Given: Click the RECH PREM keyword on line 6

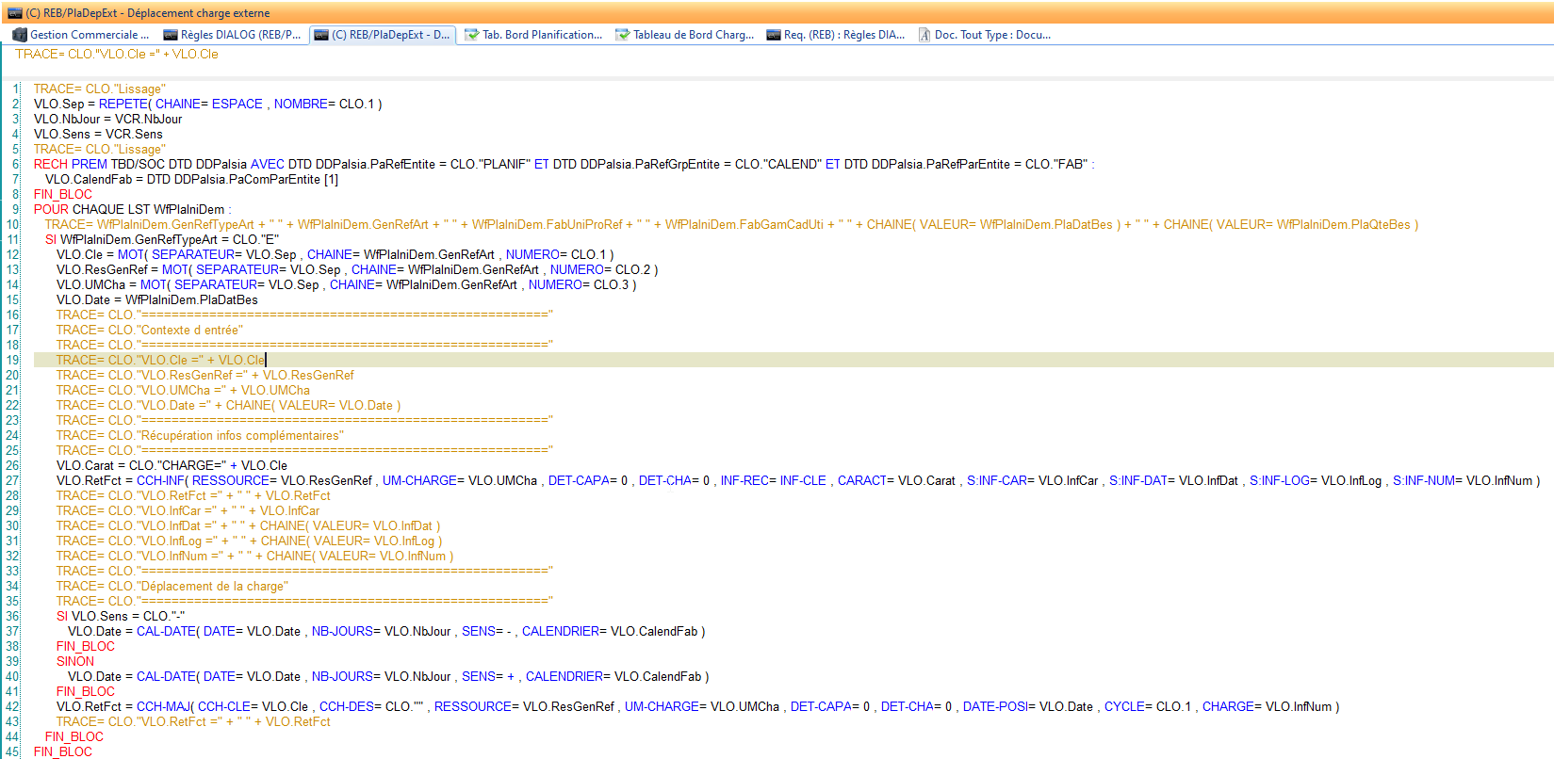Looking at the screenshot, I should tap(70, 164).
